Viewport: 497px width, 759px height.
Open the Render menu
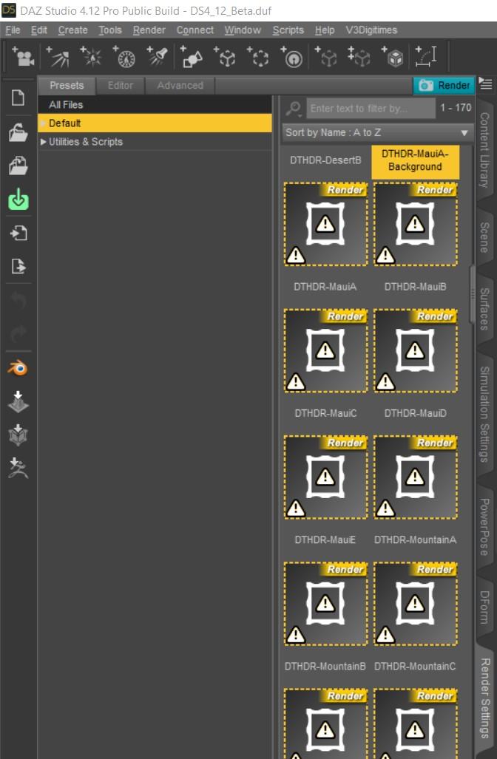point(149,30)
